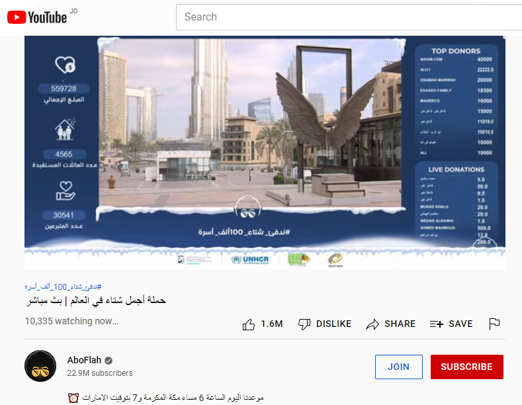Viewport: 522px width, 405px height.
Task: Subscribe to the AboFlah channel
Action: click(466, 367)
